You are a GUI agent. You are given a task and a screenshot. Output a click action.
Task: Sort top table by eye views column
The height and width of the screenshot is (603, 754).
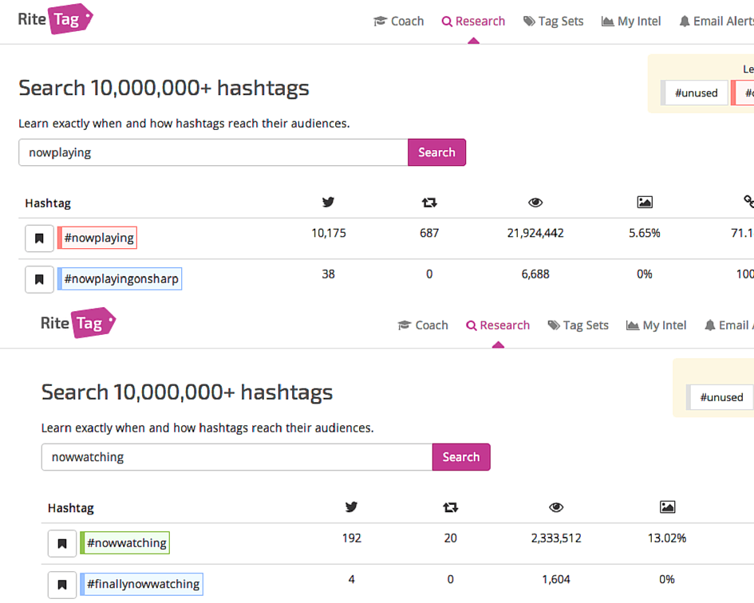pyautogui.click(x=535, y=203)
